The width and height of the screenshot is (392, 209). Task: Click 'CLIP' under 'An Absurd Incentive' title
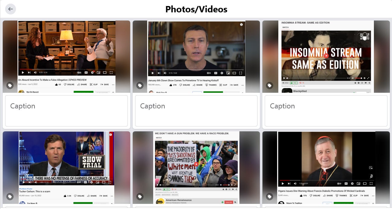(94, 85)
